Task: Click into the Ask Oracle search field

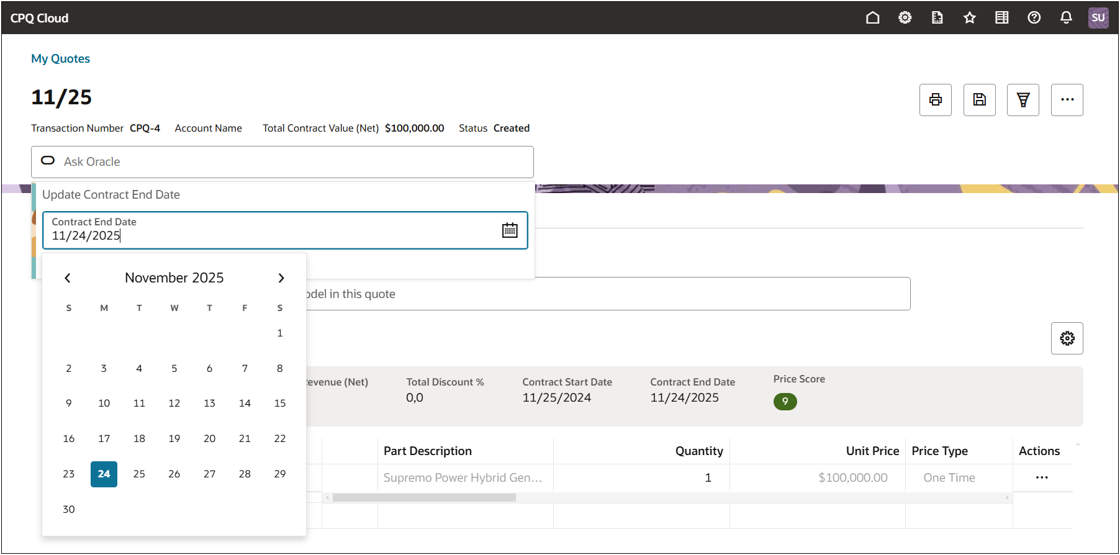Action: pyautogui.click(x=292, y=162)
